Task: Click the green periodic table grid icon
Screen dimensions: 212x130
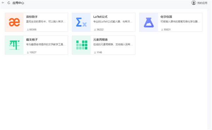Action: 82,45
